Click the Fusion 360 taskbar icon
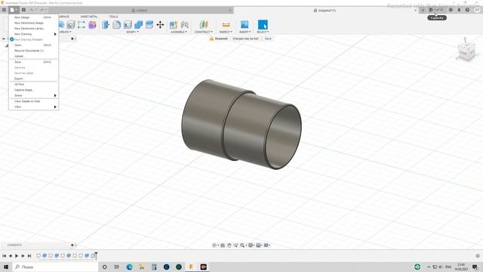 click(191, 267)
